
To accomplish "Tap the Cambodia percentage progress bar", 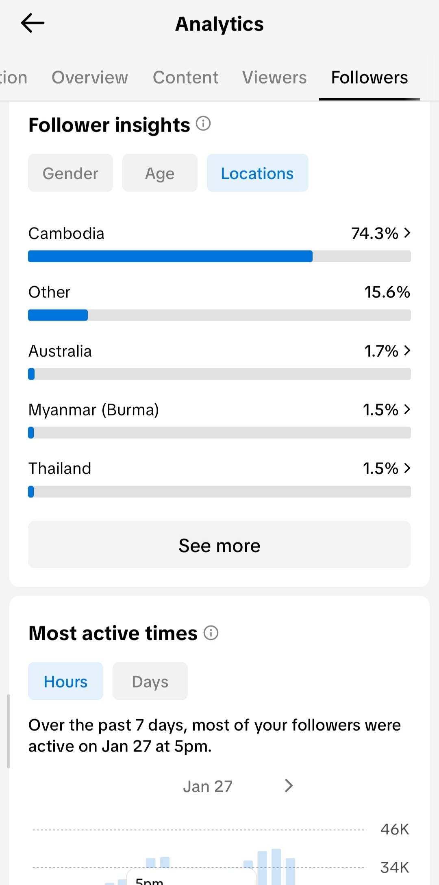I will tap(219, 257).
